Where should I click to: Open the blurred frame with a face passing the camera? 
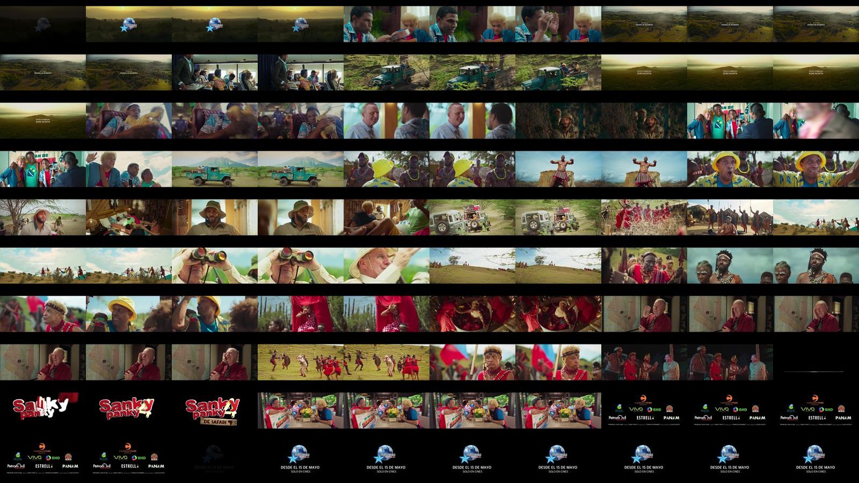coord(816,121)
